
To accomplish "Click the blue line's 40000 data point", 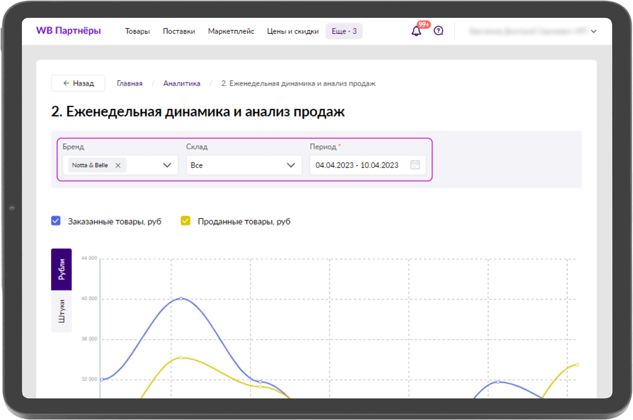I will pyautogui.click(x=181, y=298).
